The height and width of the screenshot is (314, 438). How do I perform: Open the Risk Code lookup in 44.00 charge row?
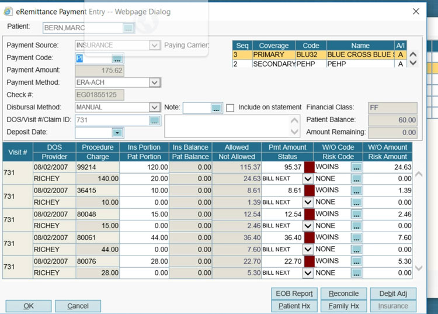coord(356,250)
